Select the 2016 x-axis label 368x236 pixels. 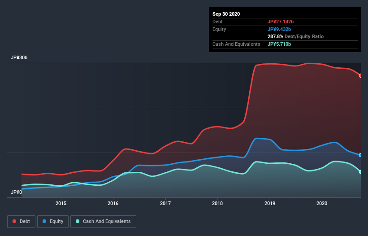click(113, 203)
